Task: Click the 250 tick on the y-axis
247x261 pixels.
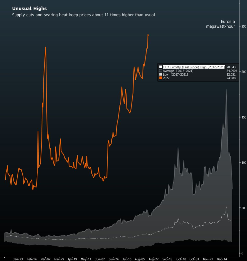Action: click(x=244, y=26)
